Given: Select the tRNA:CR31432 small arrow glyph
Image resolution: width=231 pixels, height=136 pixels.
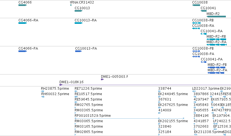Looking at the screenshot, I should [x=71, y=5].
